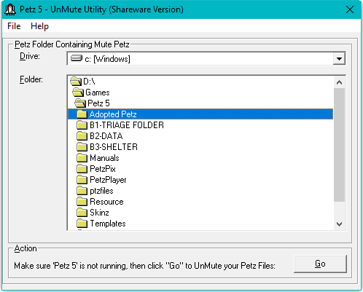Select the D:\ root folder row
363x292 pixels.
click(x=200, y=82)
